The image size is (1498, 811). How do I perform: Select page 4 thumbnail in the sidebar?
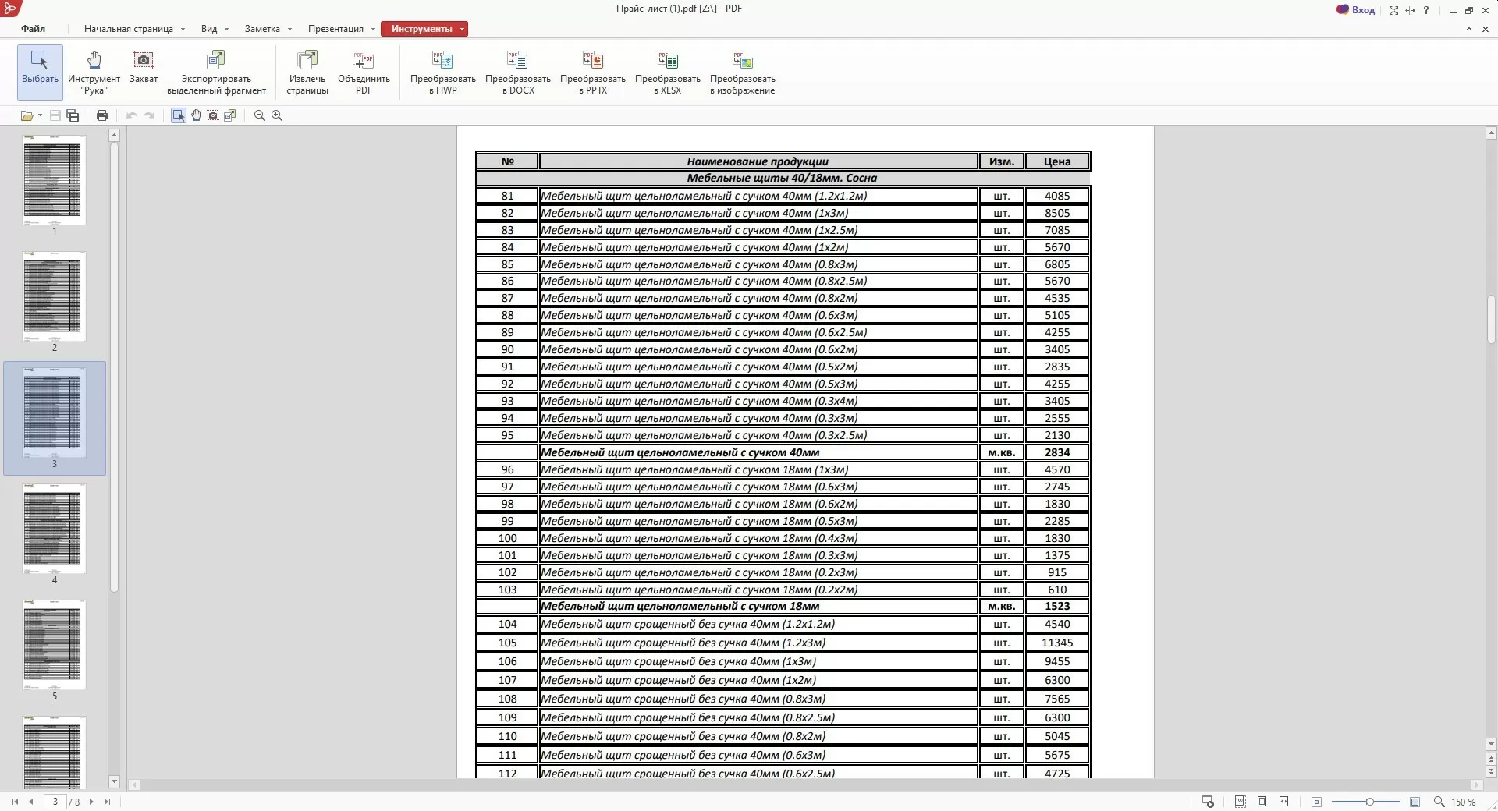pyautogui.click(x=54, y=529)
